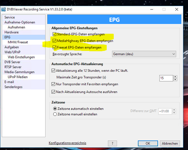
Task: Close the Recording Service window
Action: point(177,10)
